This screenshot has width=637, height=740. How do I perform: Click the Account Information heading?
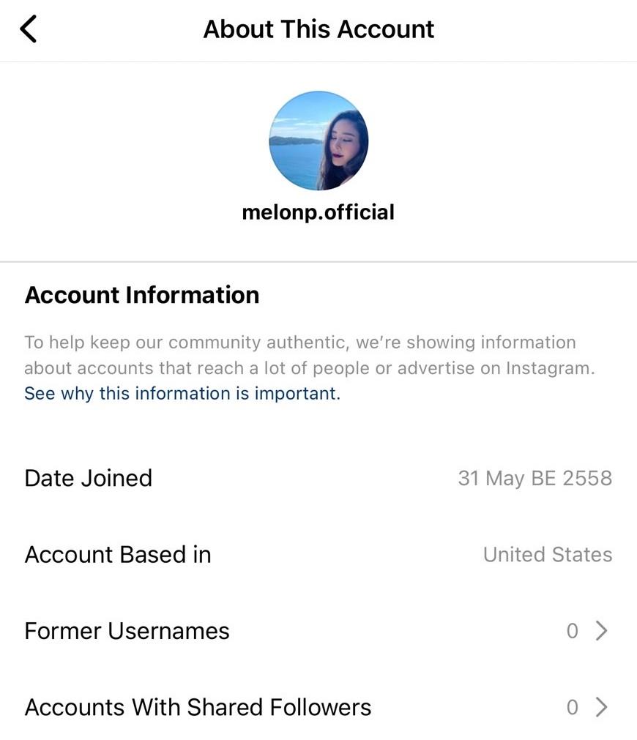[x=142, y=295]
